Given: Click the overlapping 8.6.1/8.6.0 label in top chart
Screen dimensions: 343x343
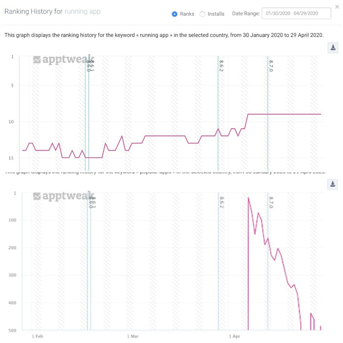Looking at the screenshot, I should pos(90,66).
